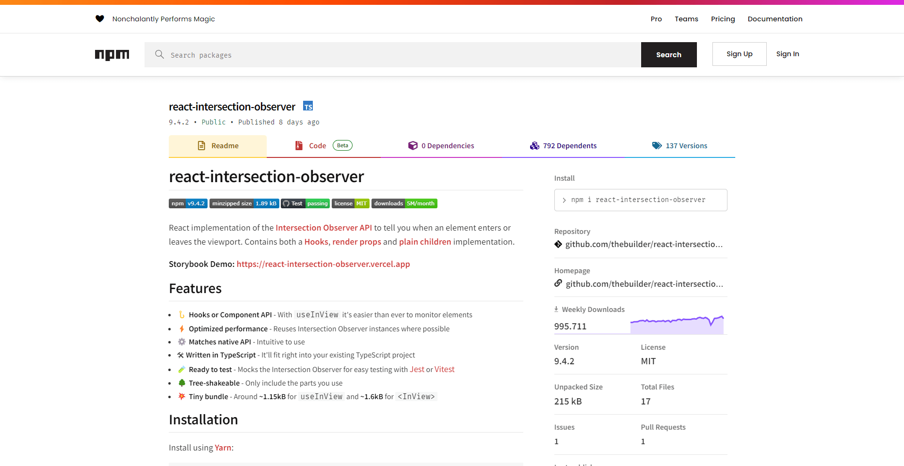The image size is (904, 466).
Task: Click the Total Files value 17
Action: (646, 402)
